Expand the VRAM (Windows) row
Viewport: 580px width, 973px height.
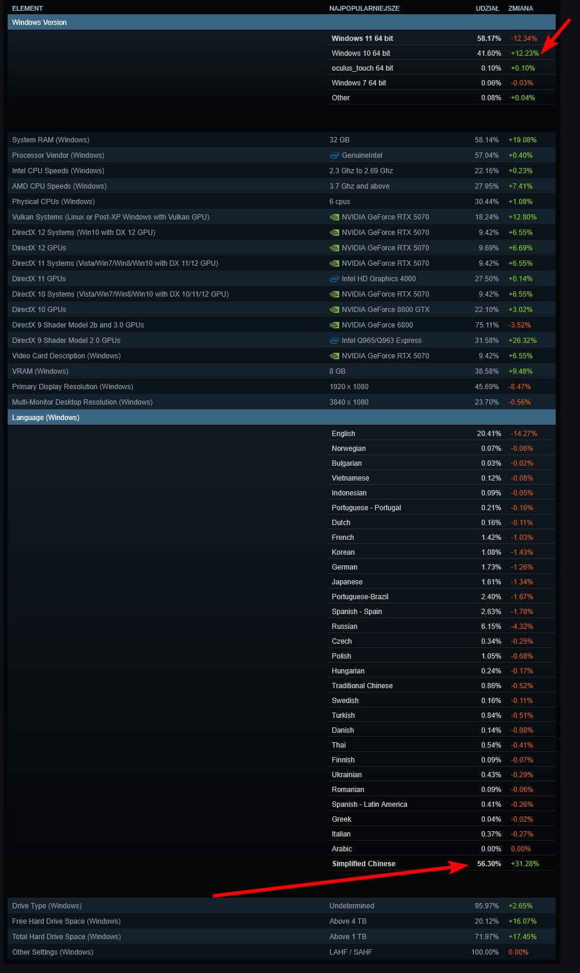click(x=282, y=371)
